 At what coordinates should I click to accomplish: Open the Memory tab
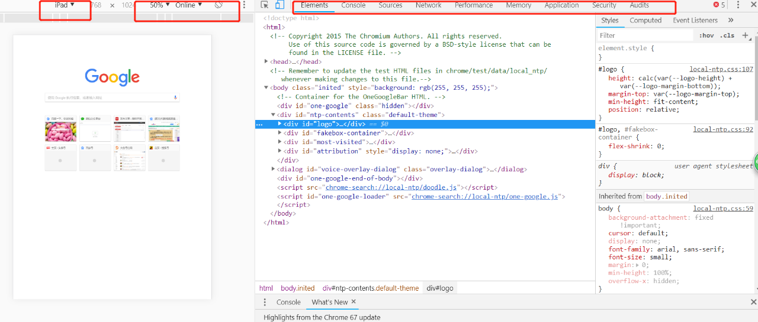click(519, 5)
